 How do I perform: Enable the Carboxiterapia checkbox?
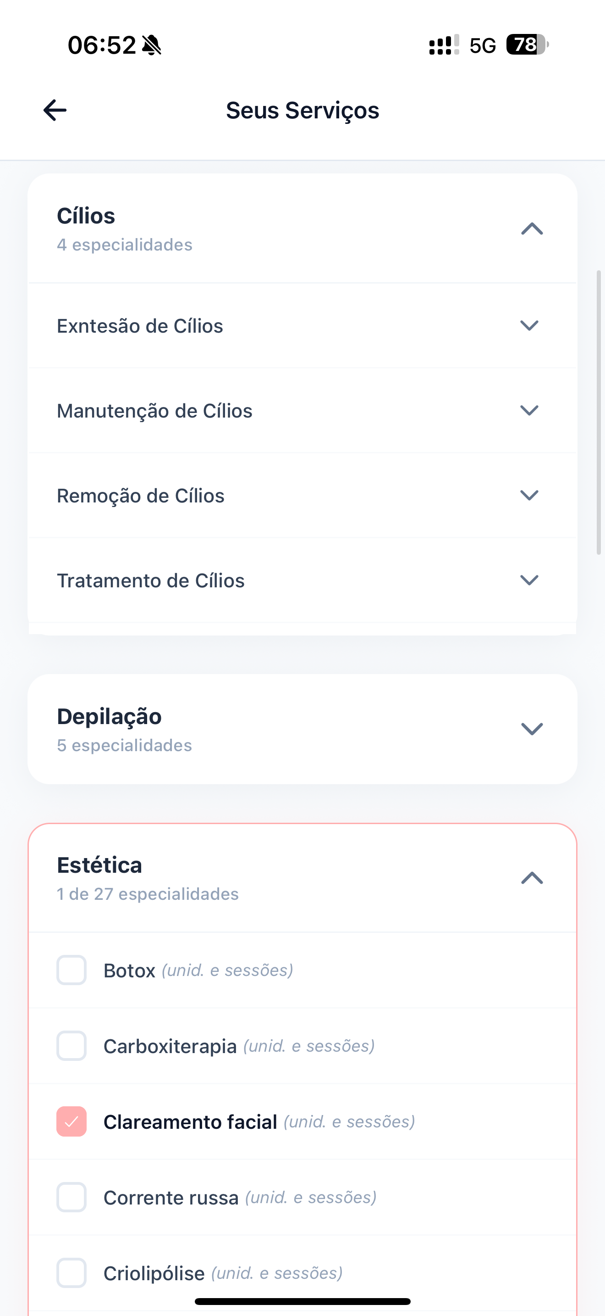71,1046
